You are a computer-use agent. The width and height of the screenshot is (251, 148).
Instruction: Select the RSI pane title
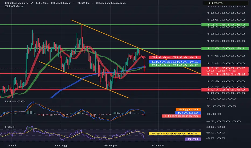pos(10,127)
